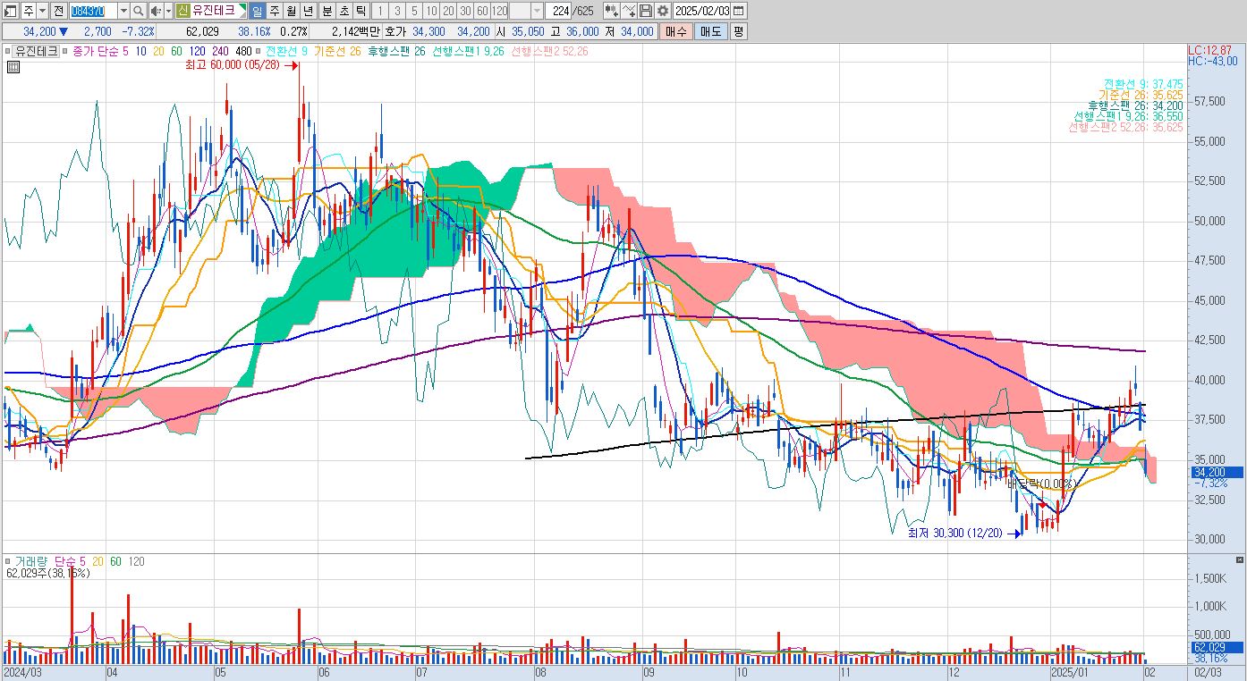
Task: Expand the dropdown arrow beside the speaker
Action: coord(168,11)
